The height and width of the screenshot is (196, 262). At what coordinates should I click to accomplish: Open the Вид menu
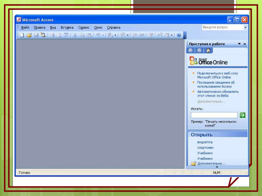pyautogui.click(x=53, y=28)
